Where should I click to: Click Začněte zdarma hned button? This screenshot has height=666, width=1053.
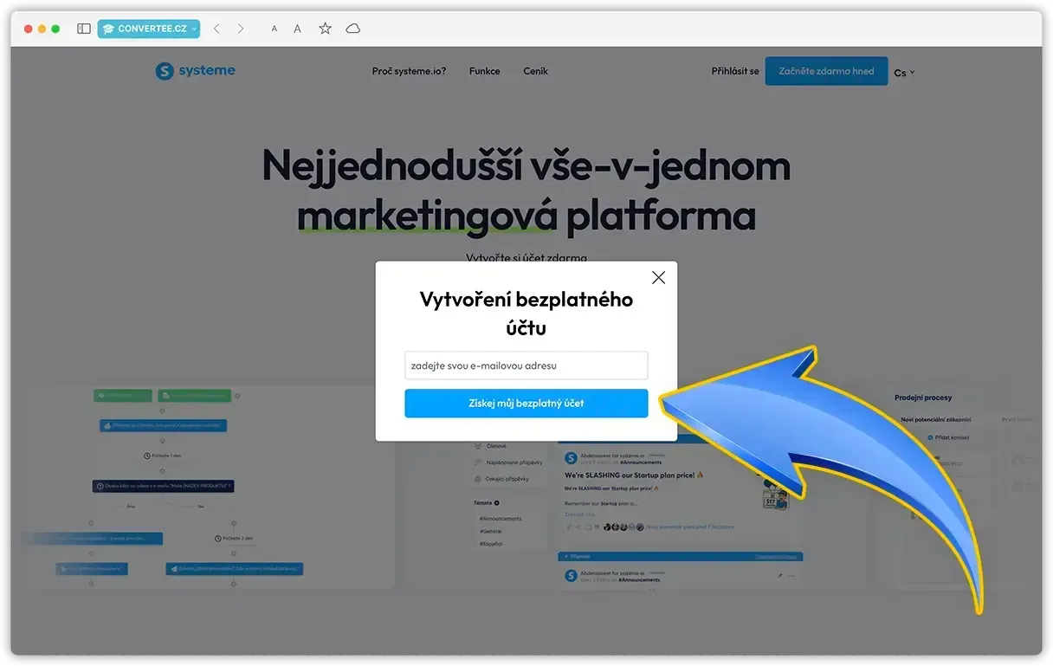pos(826,71)
